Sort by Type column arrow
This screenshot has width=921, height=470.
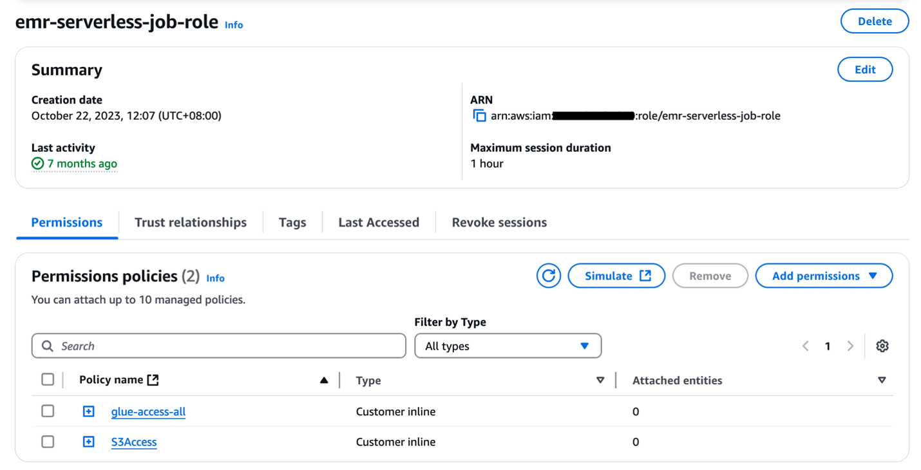click(x=600, y=381)
